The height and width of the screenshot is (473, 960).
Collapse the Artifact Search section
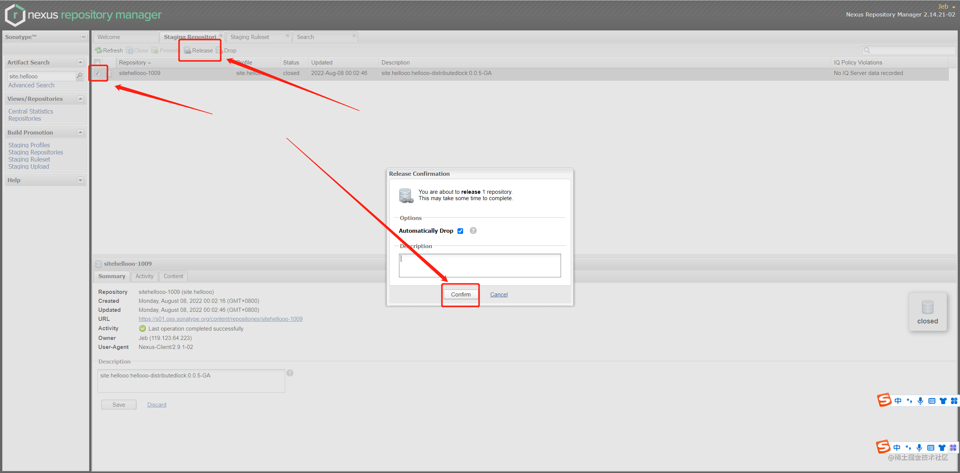tap(80, 62)
